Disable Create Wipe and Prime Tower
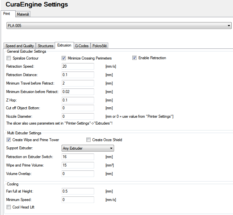 pos(9,140)
